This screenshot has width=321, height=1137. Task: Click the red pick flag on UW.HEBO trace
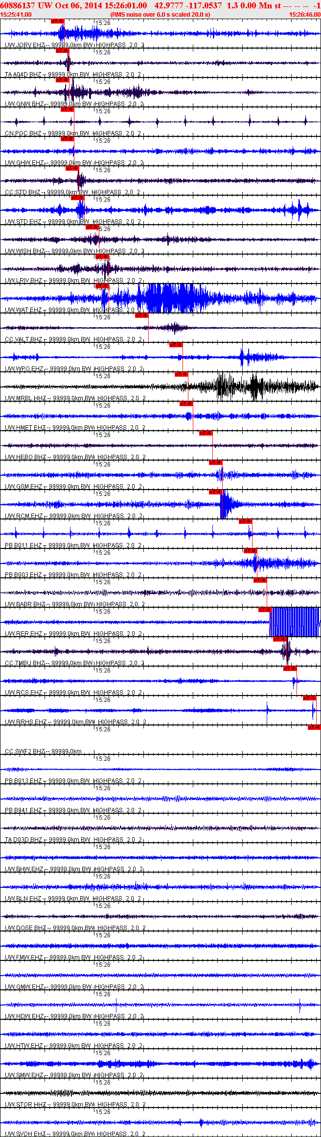click(206, 433)
